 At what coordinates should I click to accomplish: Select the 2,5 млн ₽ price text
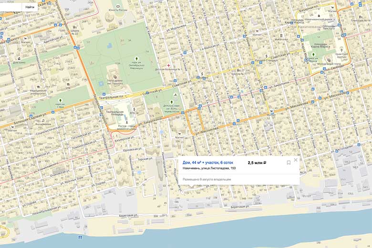click(x=257, y=163)
